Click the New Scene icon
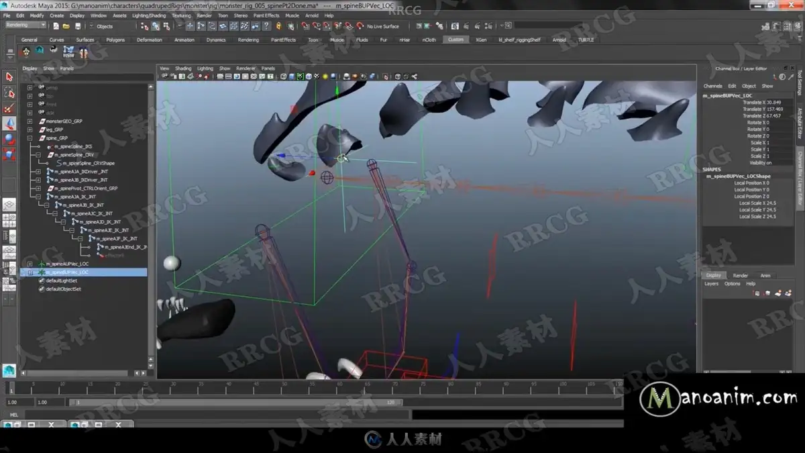The height and width of the screenshot is (453, 805). point(56,26)
